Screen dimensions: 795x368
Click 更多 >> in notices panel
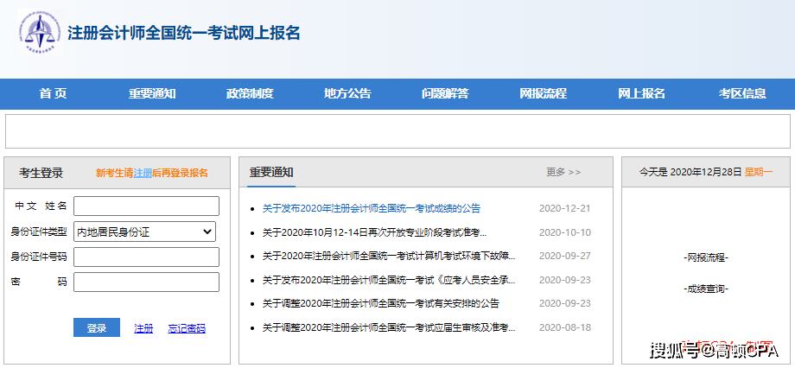[563, 173]
